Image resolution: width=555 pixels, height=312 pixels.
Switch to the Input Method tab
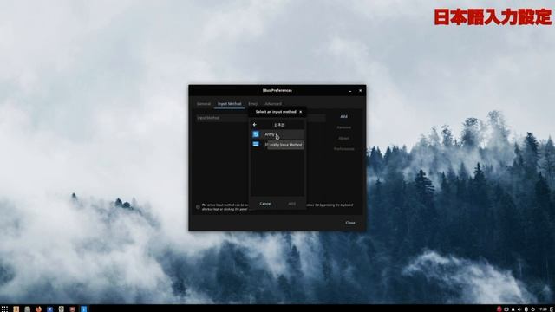(x=229, y=104)
